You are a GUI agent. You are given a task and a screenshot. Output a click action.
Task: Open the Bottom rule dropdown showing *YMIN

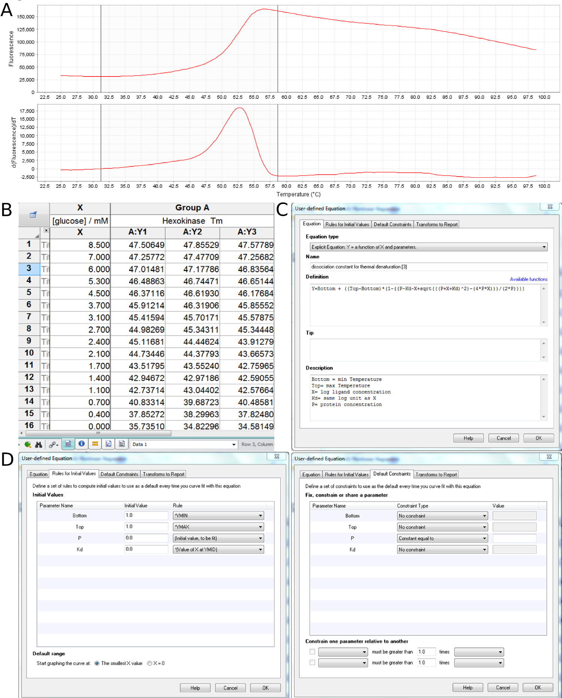click(x=218, y=516)
